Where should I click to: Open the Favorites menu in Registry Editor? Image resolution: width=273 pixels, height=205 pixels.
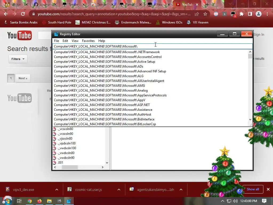click(x=89, y=41)
